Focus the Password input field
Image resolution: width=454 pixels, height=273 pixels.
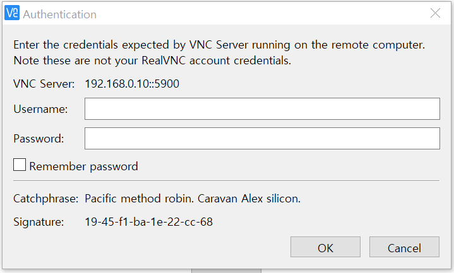click(262, 138)
